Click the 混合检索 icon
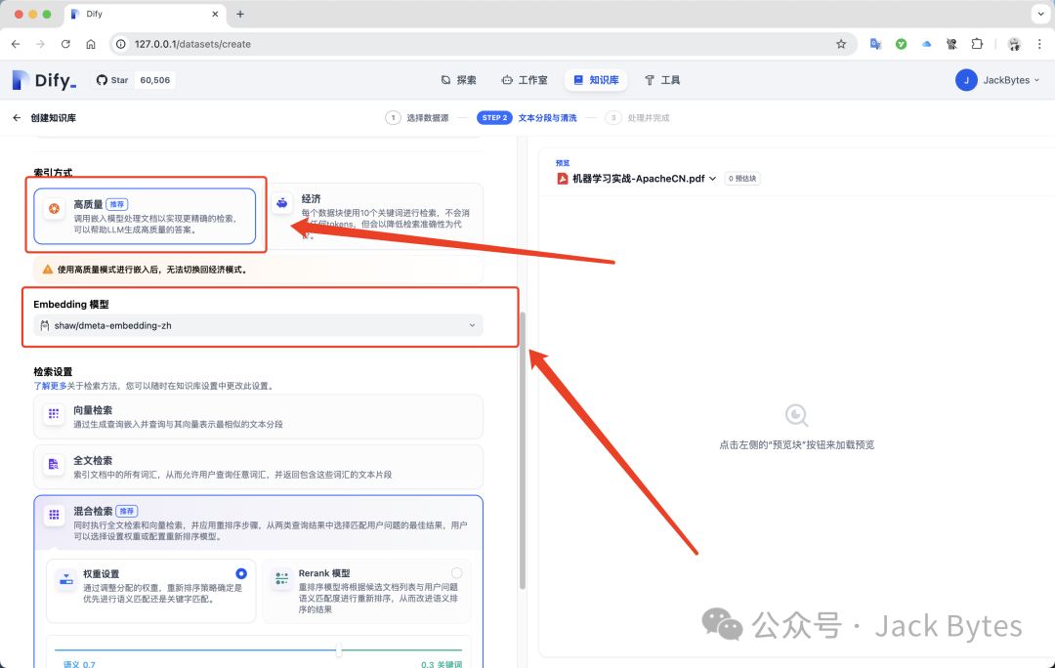 pyautogui.click(x=54, y=515)
